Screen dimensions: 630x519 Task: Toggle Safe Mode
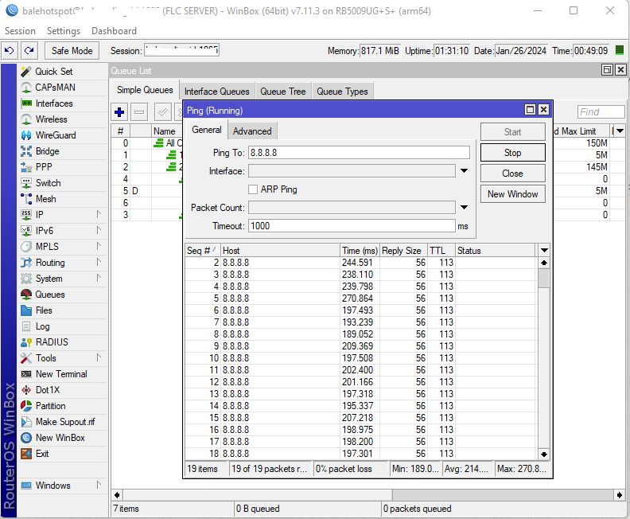point(72,51)
